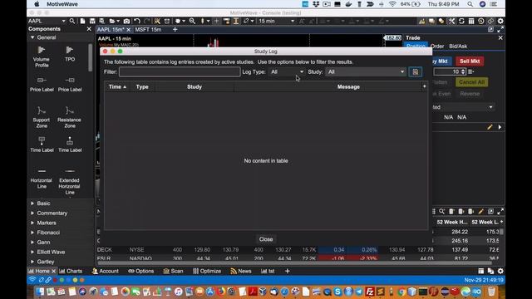
Task: Open the Bid/Ask tab in Trade panel
Action: [458, 47]
